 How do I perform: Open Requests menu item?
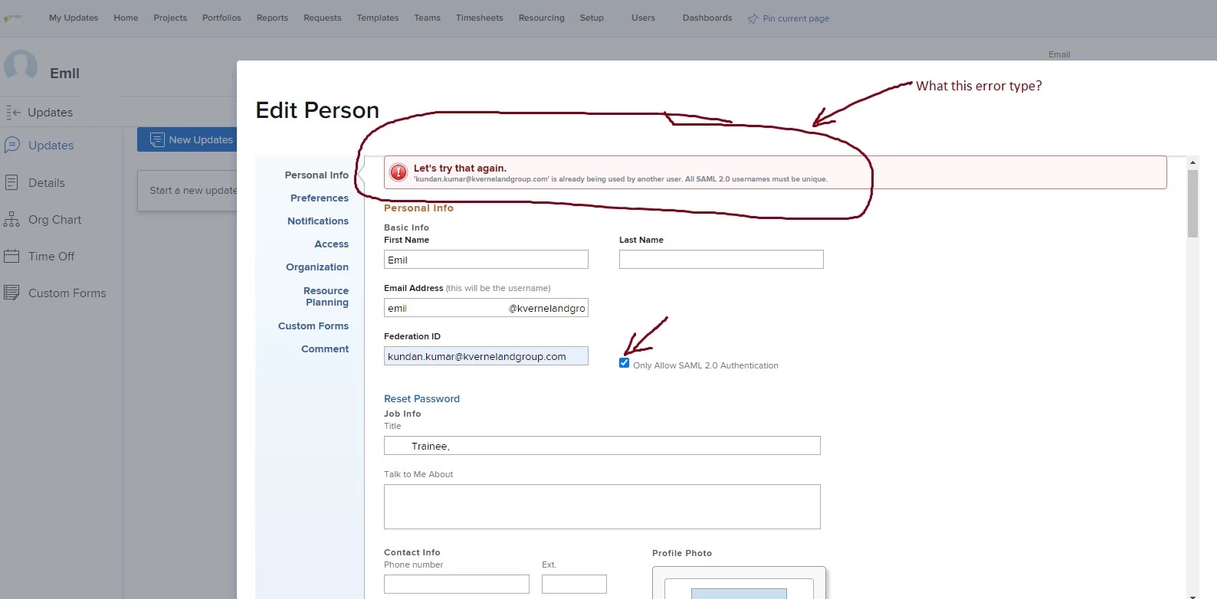(x=323, y=18)
